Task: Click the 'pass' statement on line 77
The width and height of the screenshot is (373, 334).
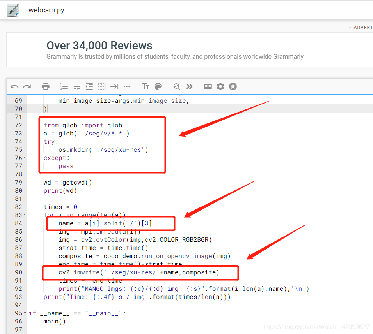Action: tap(66, 166)
